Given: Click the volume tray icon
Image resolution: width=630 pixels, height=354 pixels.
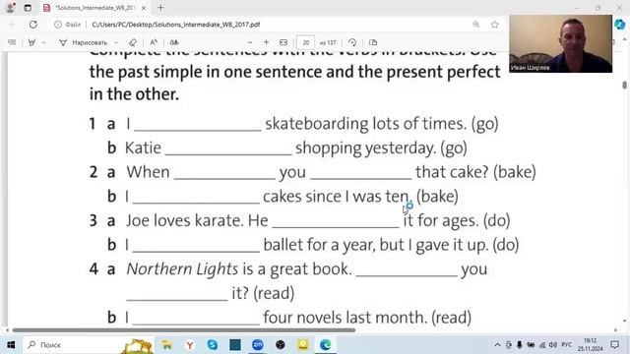Looking at the screenshot, I should point(553,345).
